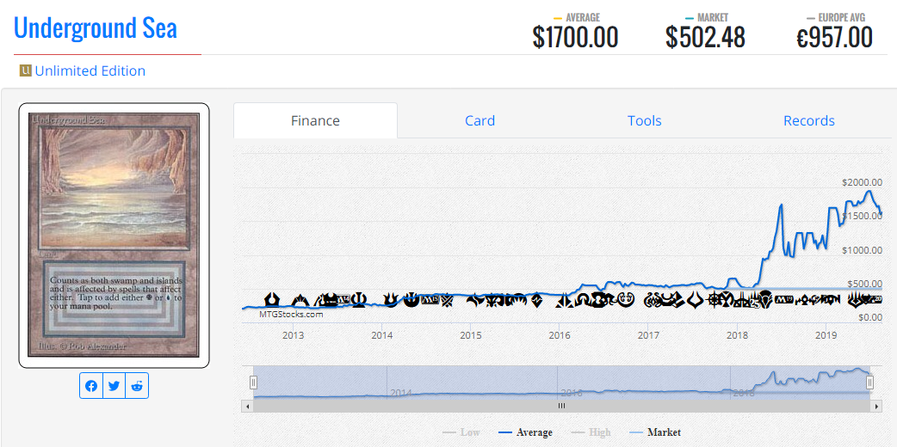Click the Kaladesh swirl set marker late 2016
Screen dimensions: 897x447
(x=626, y=299)
